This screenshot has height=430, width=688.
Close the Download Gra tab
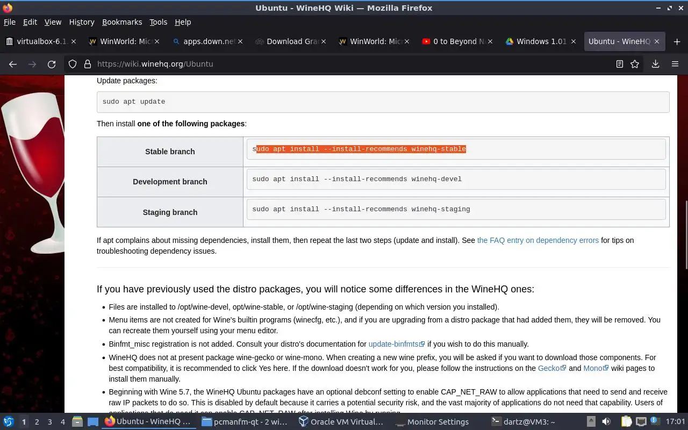click(x=324, y=41)
